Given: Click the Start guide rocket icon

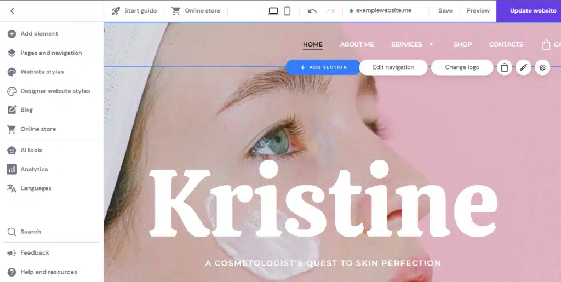Looking at the screenshot, I should (116, 11).
